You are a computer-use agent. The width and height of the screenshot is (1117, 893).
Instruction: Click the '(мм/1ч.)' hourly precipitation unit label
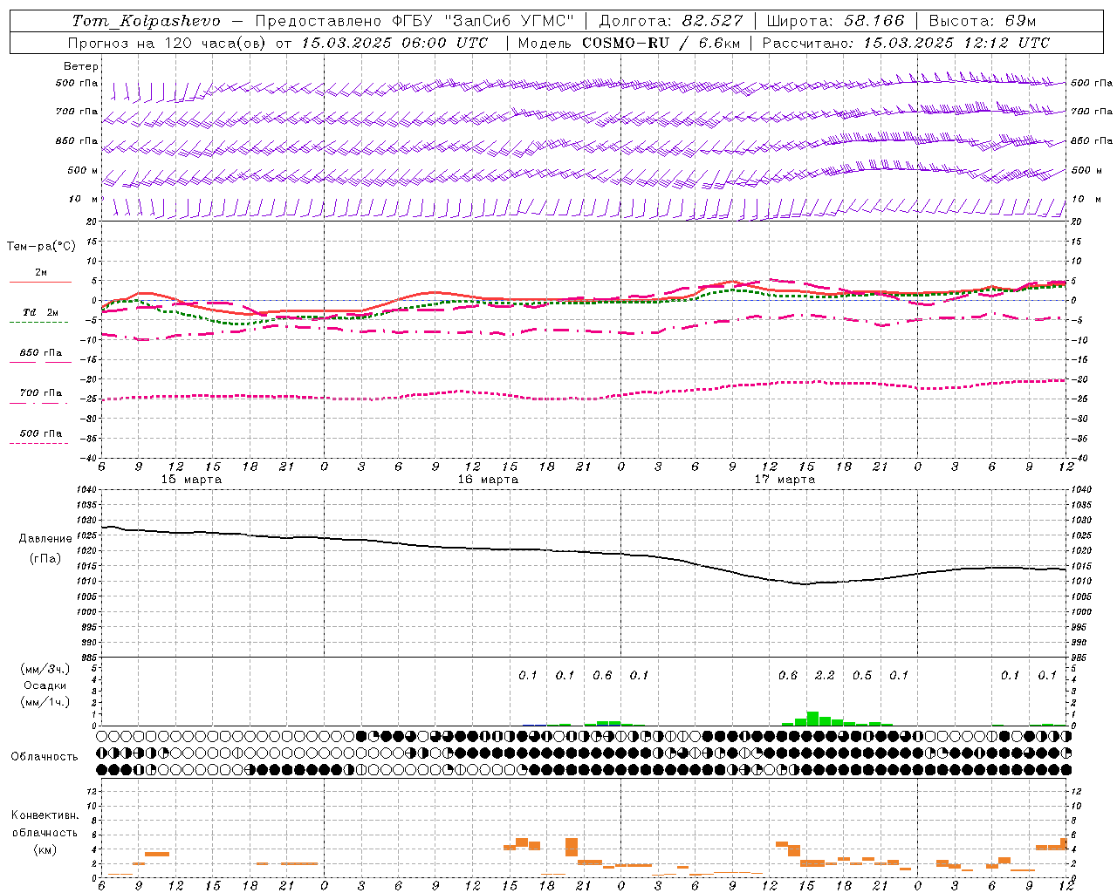pos(45,702)
